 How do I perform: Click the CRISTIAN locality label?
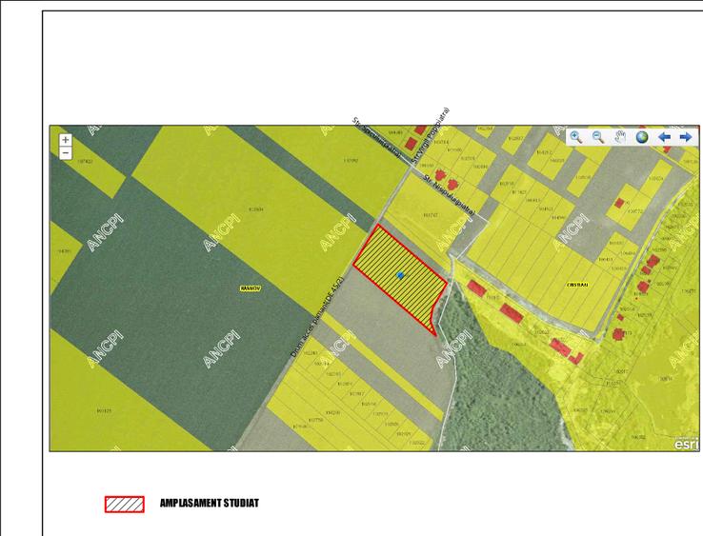tap(577, 284)
